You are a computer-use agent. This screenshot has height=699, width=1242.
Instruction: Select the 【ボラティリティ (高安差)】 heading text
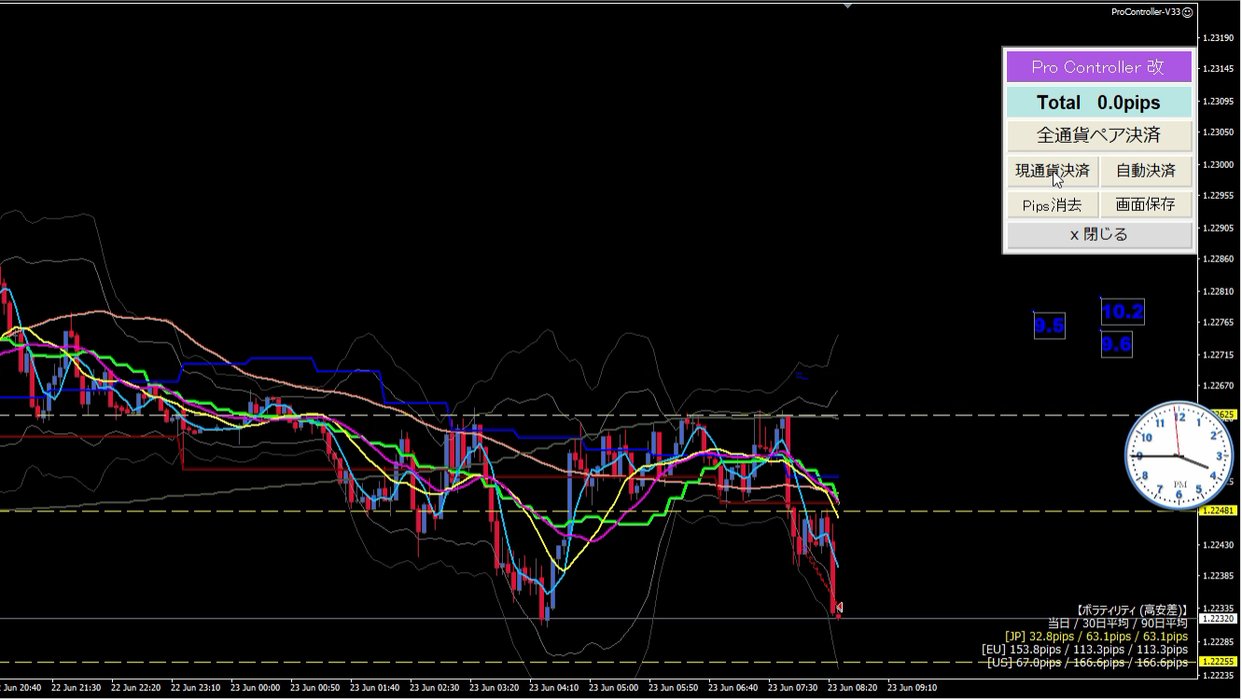click(1132, 609)
